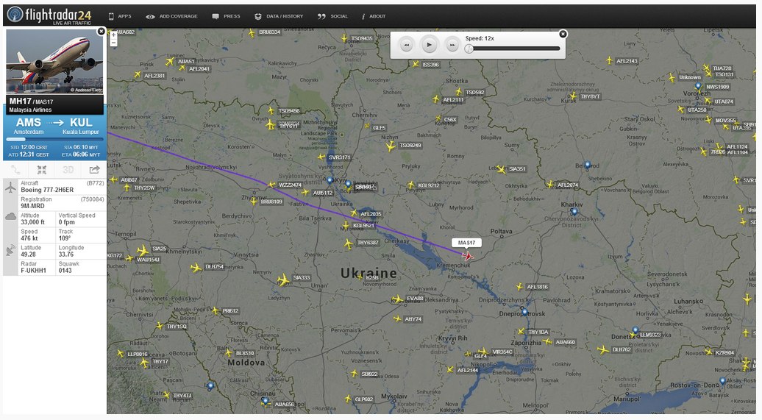Select aircraft AUA660 on map
Screen dimensions: 762x420
548,342
